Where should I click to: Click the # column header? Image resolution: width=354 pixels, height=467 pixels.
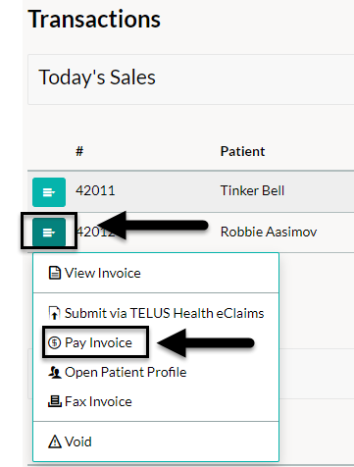79,151
